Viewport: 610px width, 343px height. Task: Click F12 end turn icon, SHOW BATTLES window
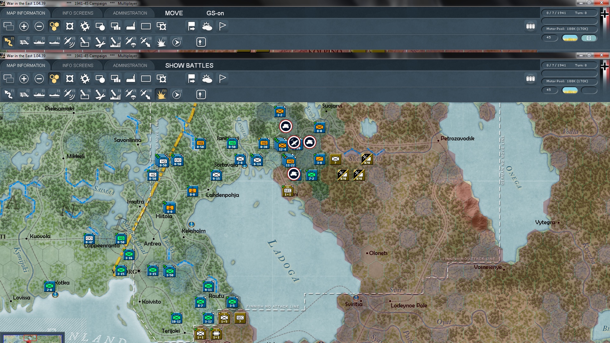tap(177, 94)
